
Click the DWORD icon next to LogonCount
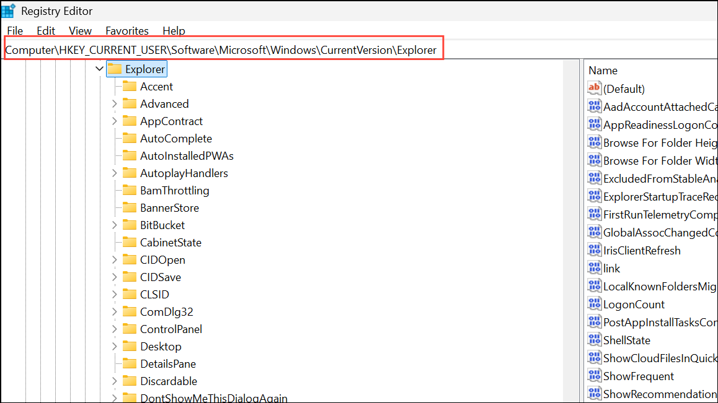pos(594,304)
